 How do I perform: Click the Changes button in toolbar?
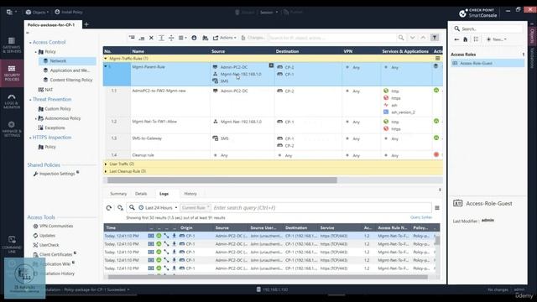point(253,38)
